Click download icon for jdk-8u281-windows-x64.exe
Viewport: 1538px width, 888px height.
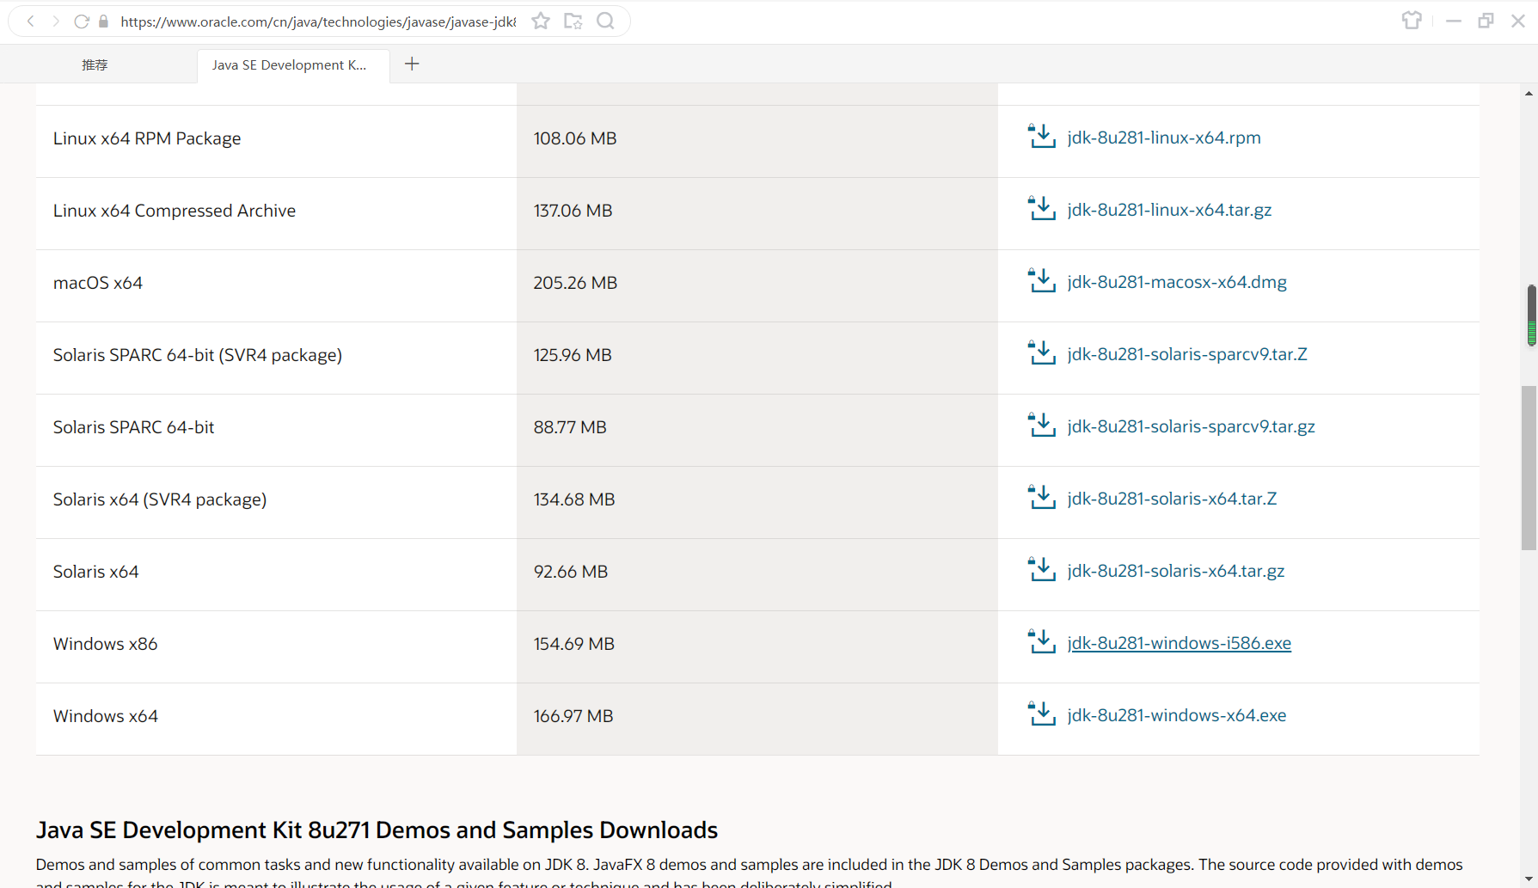pos(1042,713)
